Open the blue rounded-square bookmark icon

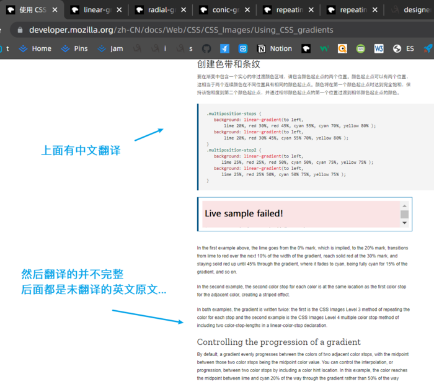pos(243,49)
